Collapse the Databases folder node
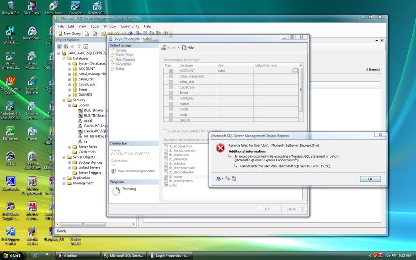 click(64, 58)
